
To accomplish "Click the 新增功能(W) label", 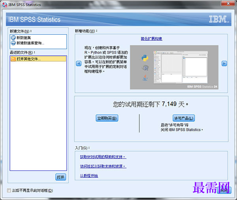I will (x=86, y=31).
